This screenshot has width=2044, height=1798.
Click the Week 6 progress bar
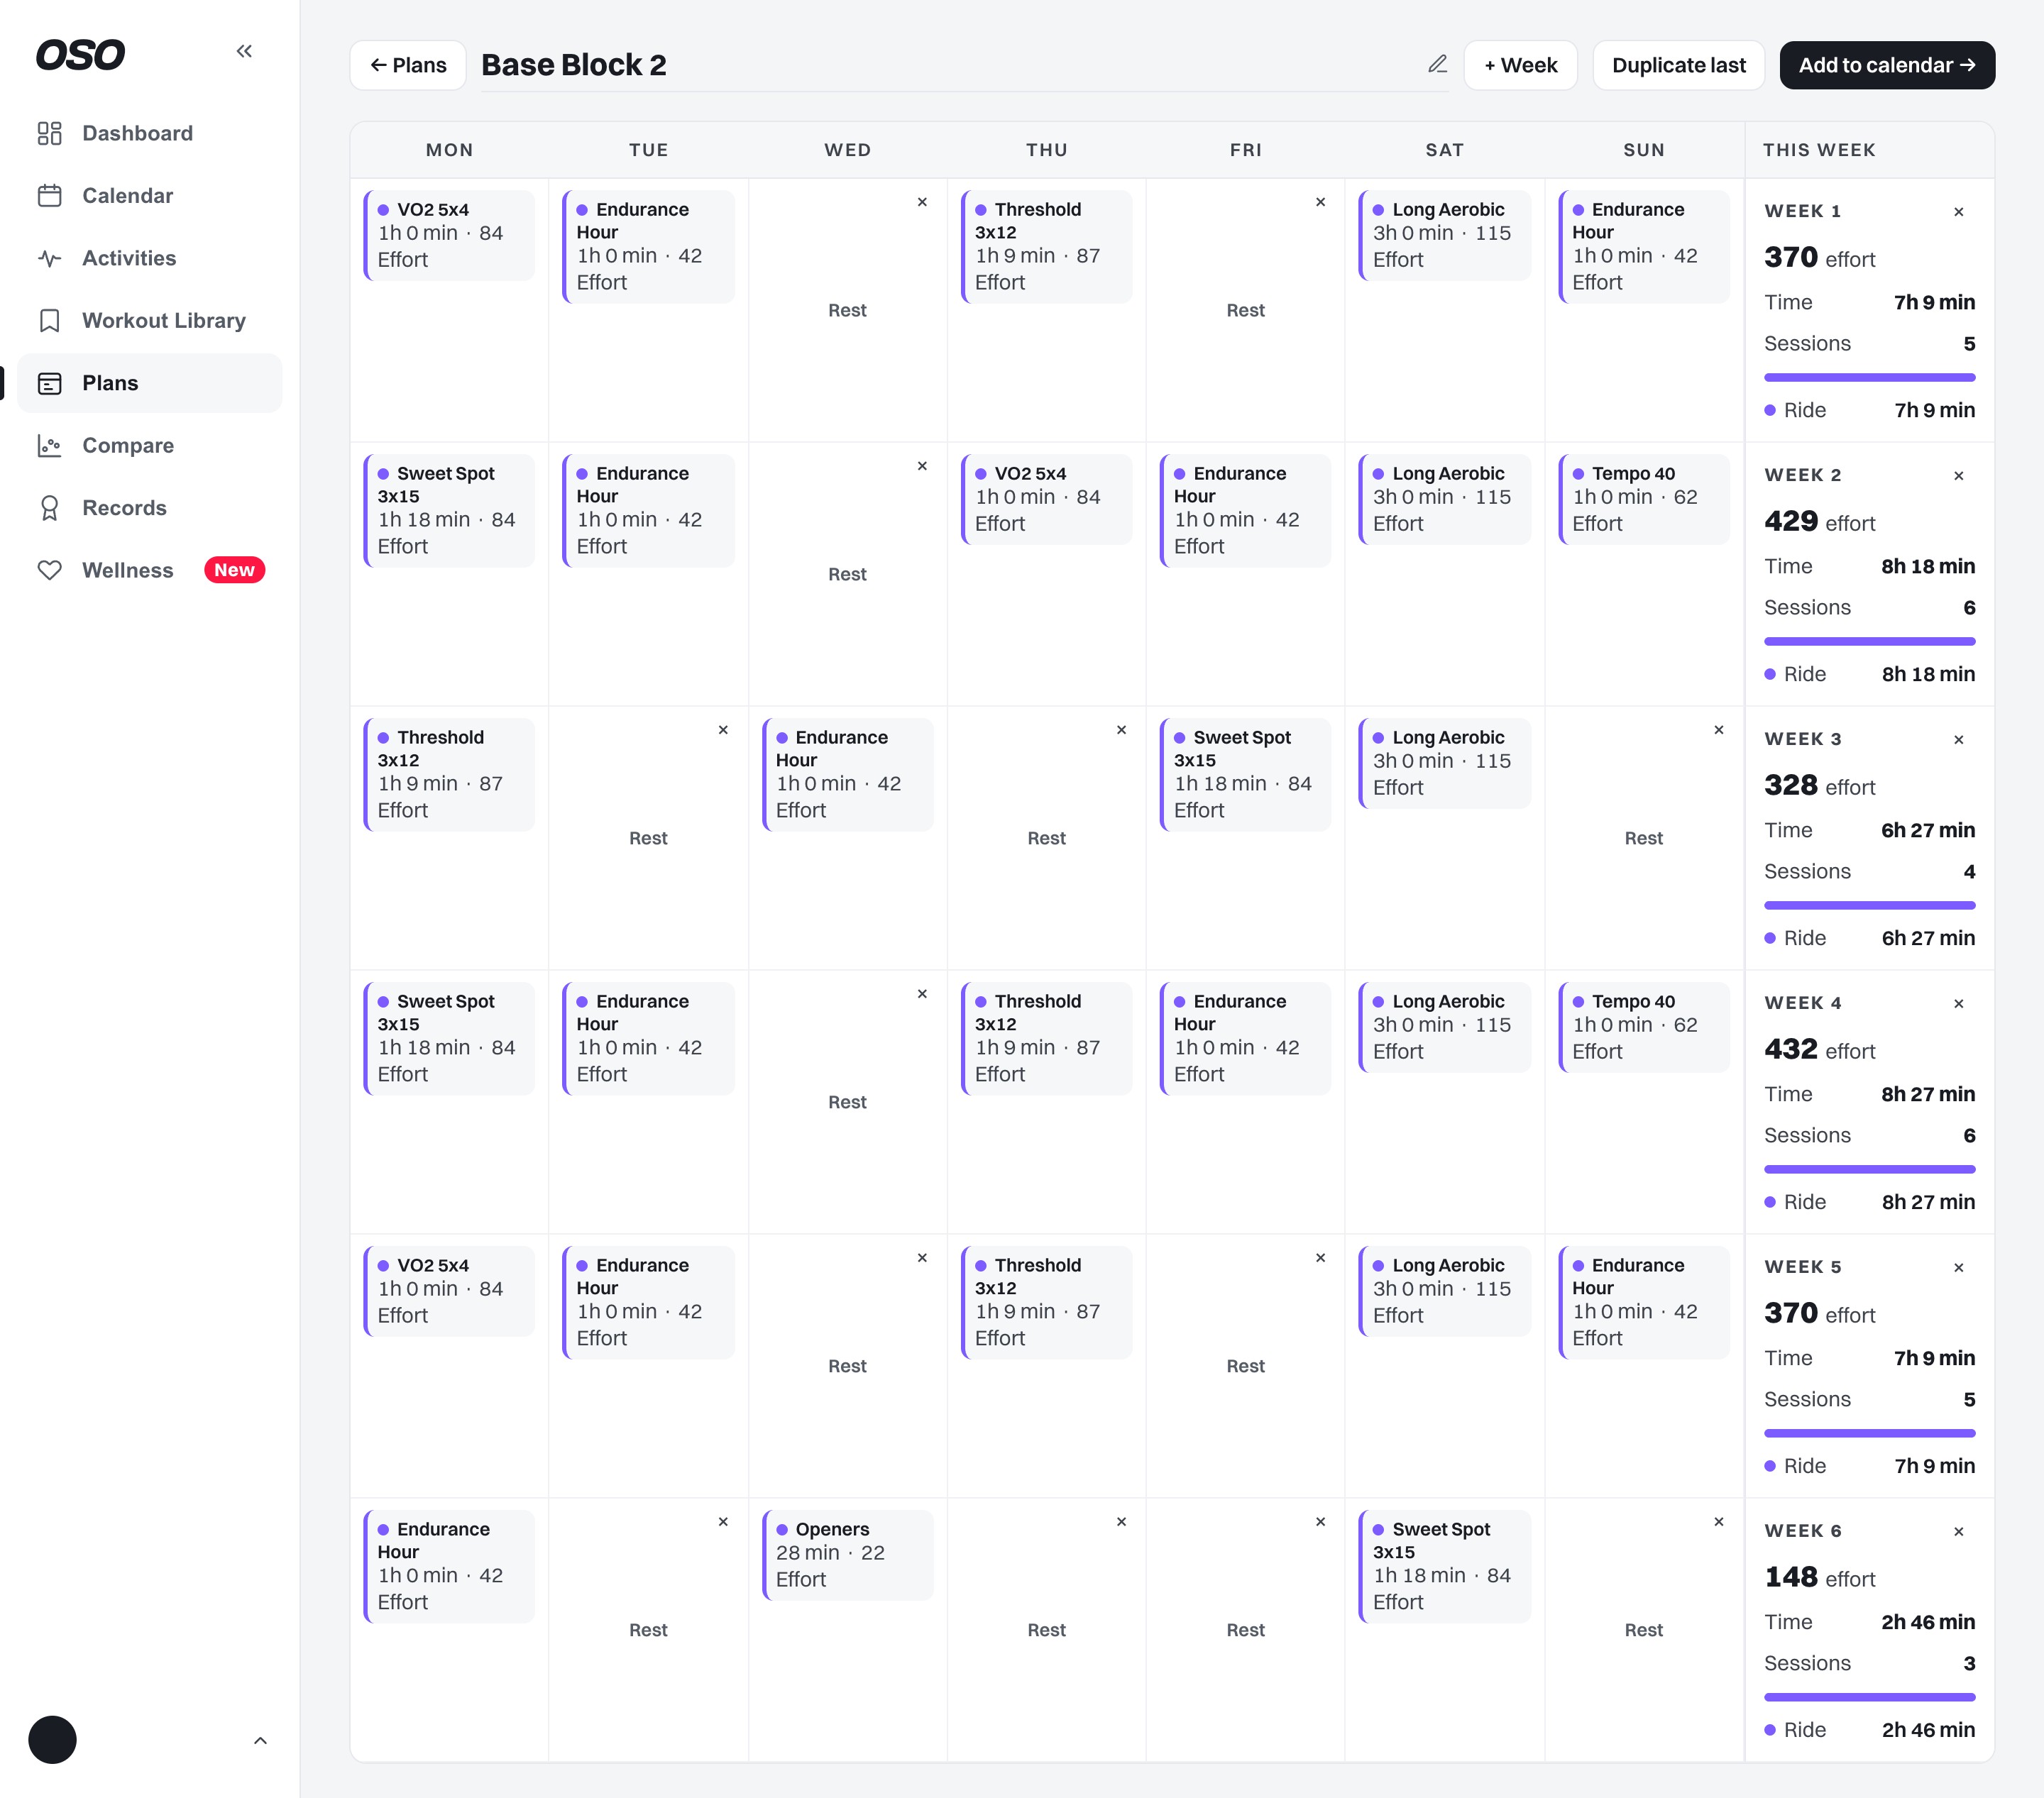(x=1869, y=1697)
